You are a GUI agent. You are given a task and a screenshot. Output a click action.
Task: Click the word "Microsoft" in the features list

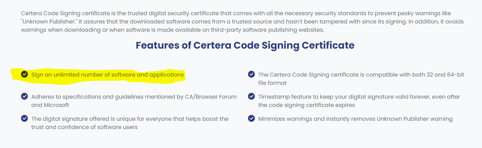coord(56,105)
